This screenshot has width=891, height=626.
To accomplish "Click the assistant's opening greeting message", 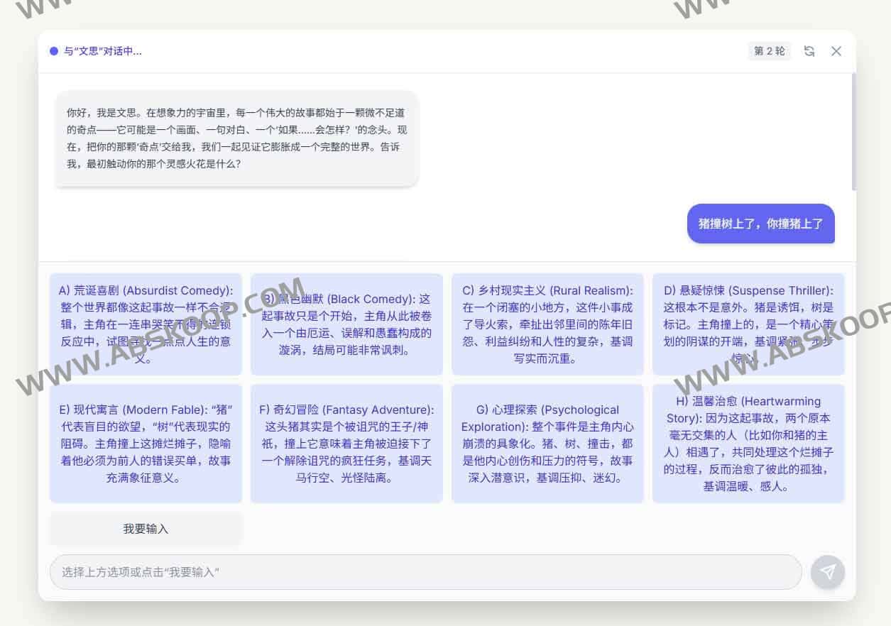I will tap(236, 140).
